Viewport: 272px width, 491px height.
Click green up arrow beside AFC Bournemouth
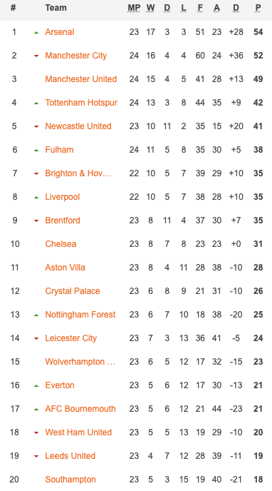click(x=36, y=409)
